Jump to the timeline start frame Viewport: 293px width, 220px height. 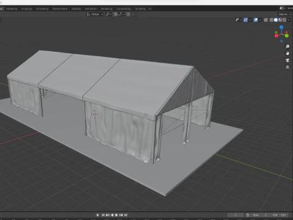pyautogui.click(x=103, y=215)
